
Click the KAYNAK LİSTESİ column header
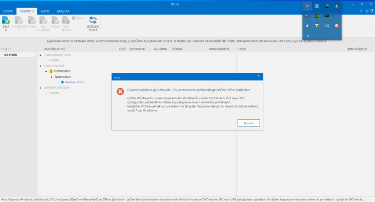point(78,49)
